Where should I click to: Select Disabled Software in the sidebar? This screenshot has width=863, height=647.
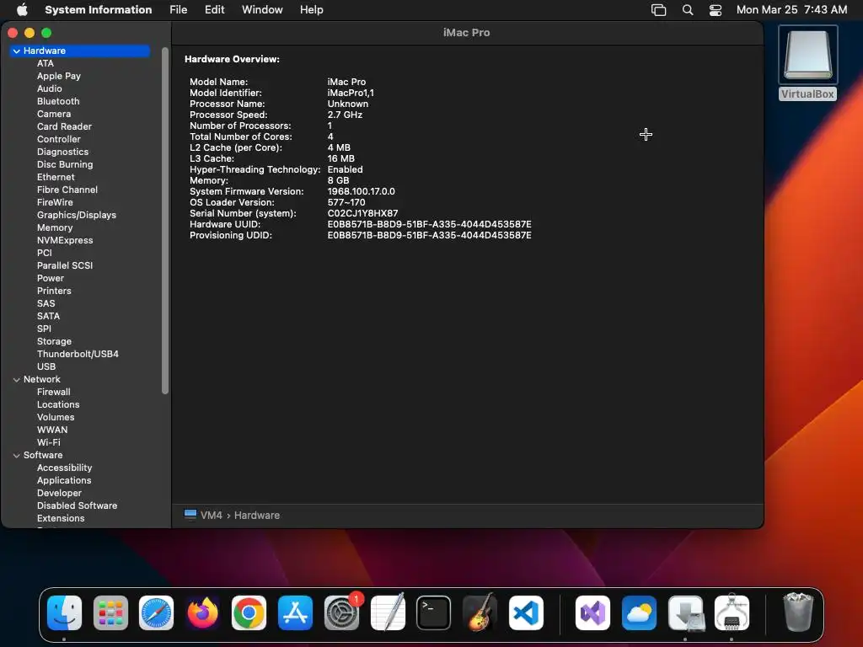(77, 506)
